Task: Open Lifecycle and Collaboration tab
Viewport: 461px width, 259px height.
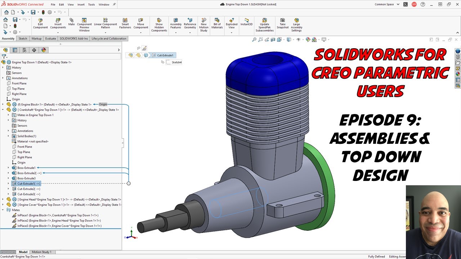Action: [109, 38]
